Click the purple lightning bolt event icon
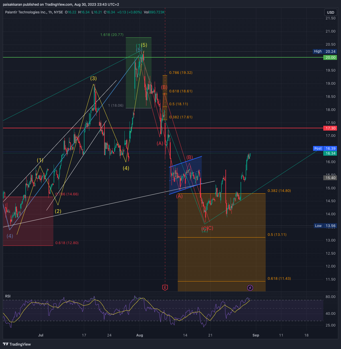The width and height of the screenshot is (341, 349). pos(250,288)
